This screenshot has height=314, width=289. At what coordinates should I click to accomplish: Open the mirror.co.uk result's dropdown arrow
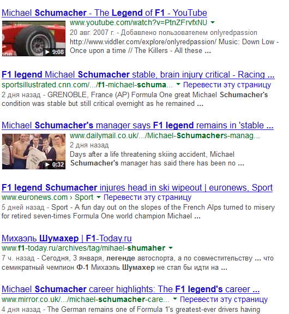tap(175, 299)
